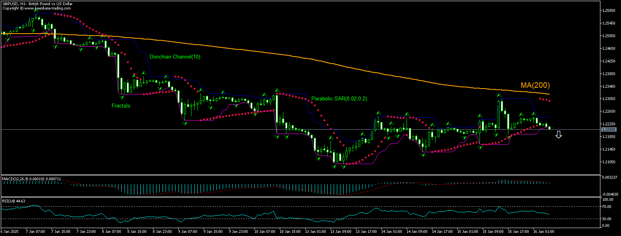Image resolution: width=621 pixels, height=236 pixels.
Task: Click the Fractals label
Action: click(x=121, y=106)
